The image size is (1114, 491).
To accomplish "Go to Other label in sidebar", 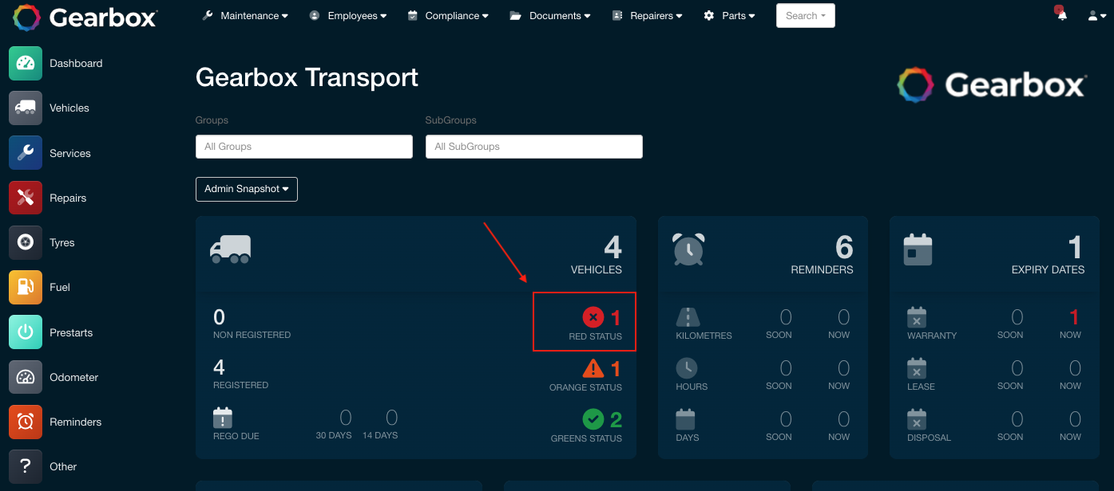I will click(63, 467).
